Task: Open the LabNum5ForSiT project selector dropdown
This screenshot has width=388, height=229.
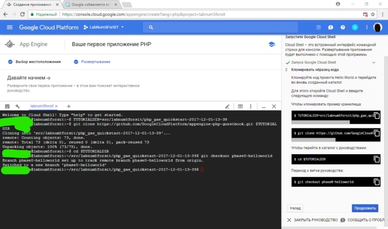Action: (x=103, y=27)
